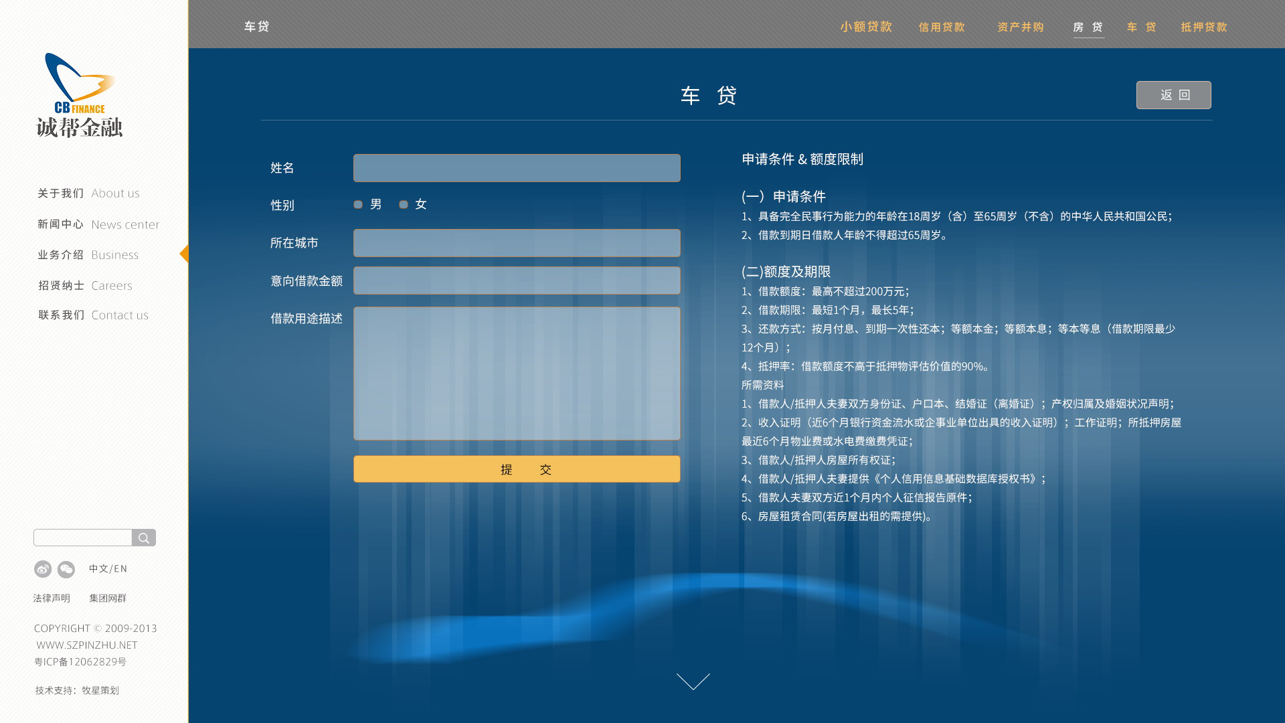
Task: Select 男 gender radio button
Action: click(x=358, y=204)
